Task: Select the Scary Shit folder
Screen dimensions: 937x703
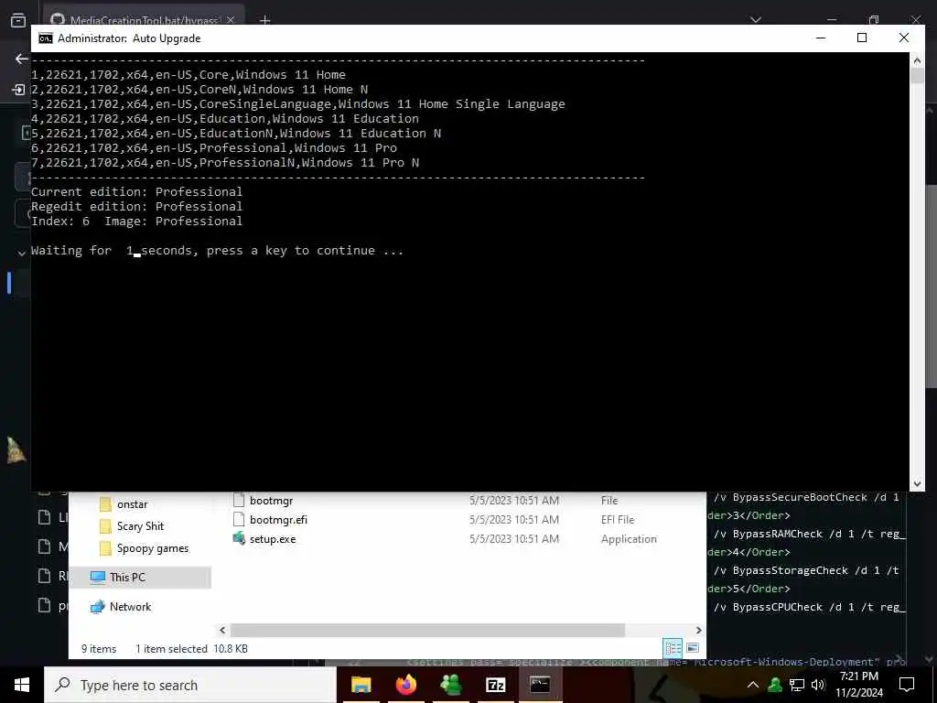Action: coord(140,526)
